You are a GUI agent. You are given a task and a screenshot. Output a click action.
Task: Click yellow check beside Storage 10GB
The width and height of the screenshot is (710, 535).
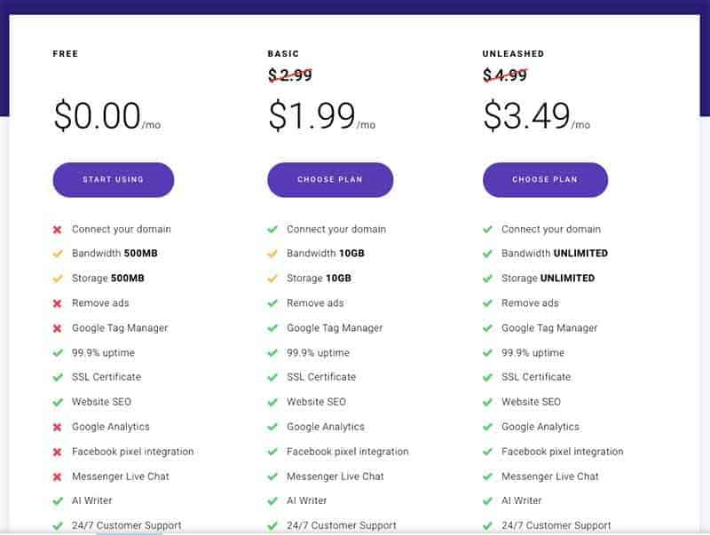tap(272, 279)
